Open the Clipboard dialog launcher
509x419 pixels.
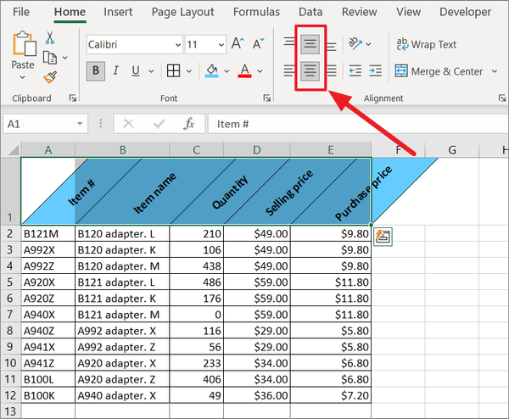click(x=73, y=98)
